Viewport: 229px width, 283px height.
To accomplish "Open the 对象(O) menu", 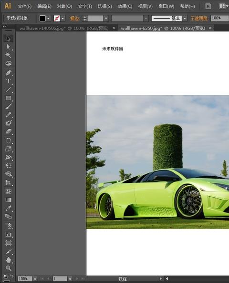I will (64, 7).
